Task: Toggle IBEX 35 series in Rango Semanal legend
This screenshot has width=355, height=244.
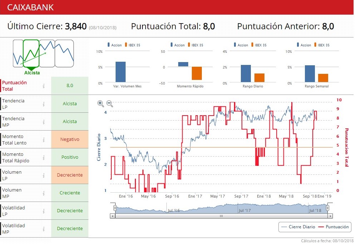Action: 322,45
